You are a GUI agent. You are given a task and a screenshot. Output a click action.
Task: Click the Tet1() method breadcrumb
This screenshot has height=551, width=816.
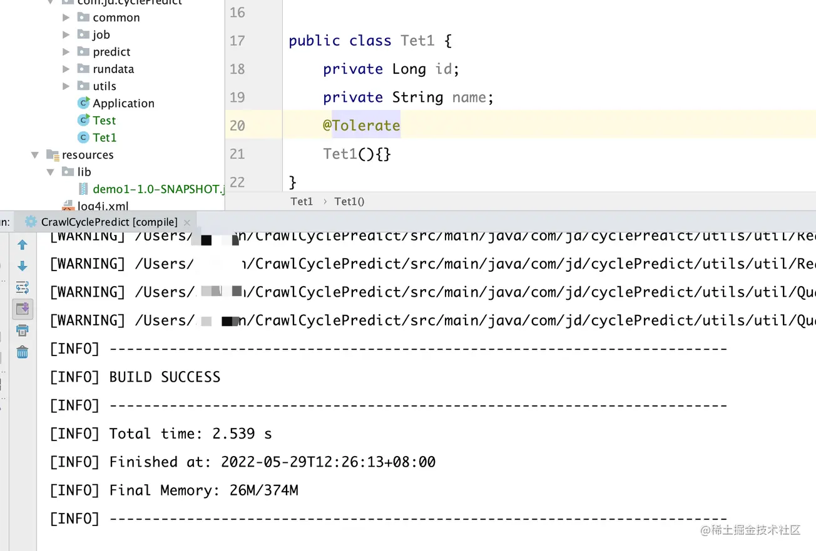point(349,201)
